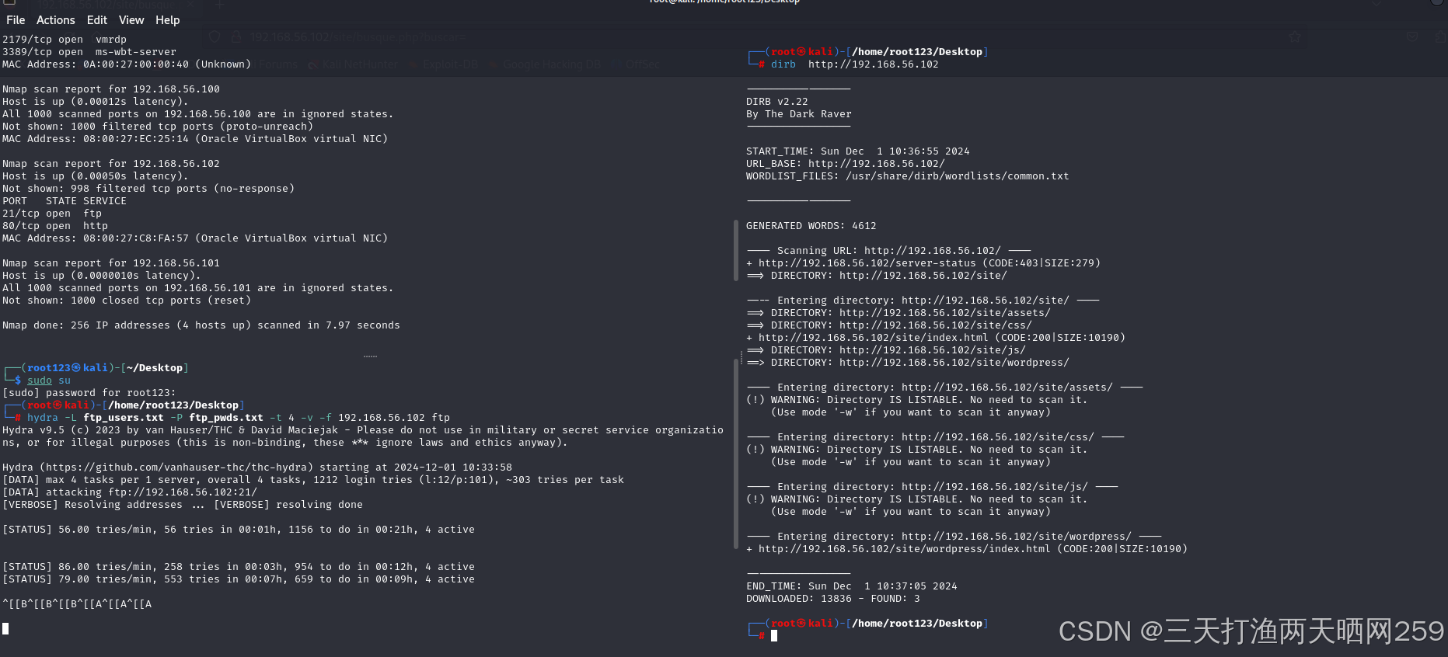This screenshot has width=1448, height=657.
Task: Click the 'DIRB v2.22' line
Action: 777,102
